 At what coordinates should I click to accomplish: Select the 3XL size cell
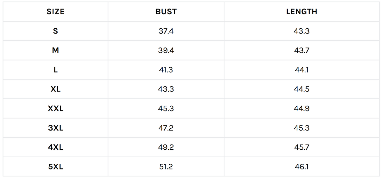(55, 128)
